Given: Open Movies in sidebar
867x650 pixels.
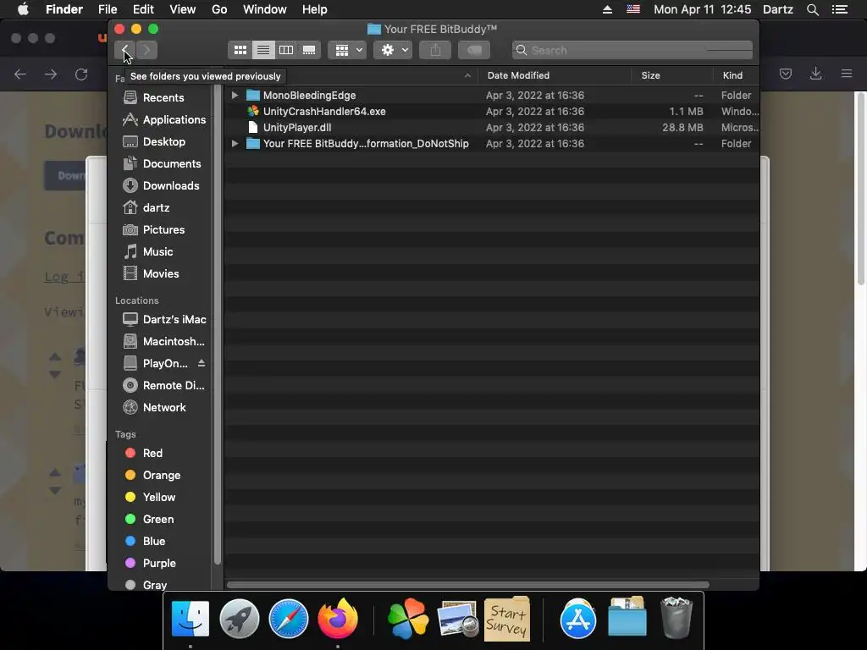Looking at the screenshot, I should tap(161, 274).
